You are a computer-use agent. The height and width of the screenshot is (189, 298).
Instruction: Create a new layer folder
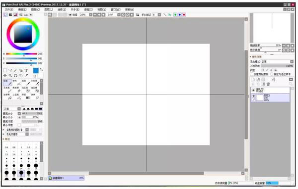(x=263, y=80)
